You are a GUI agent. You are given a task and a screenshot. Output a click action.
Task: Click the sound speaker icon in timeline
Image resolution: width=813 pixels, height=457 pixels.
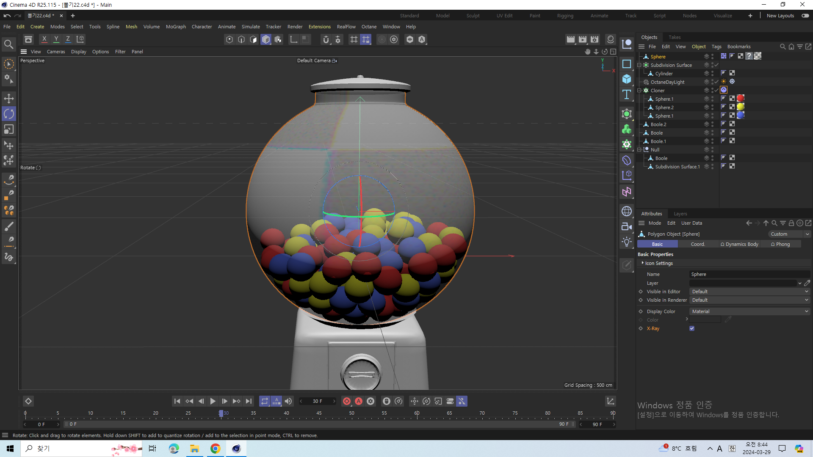pos(288,401)
